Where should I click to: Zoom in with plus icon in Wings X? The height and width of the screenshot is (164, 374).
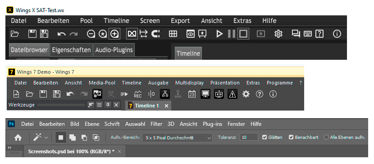click(114, 34)
